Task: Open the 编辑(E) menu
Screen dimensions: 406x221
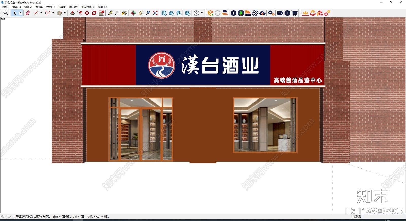Action: [x=16, y=7]
